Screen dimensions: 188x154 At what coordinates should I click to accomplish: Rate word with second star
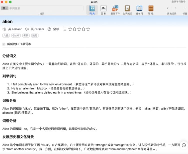point(75,29)
